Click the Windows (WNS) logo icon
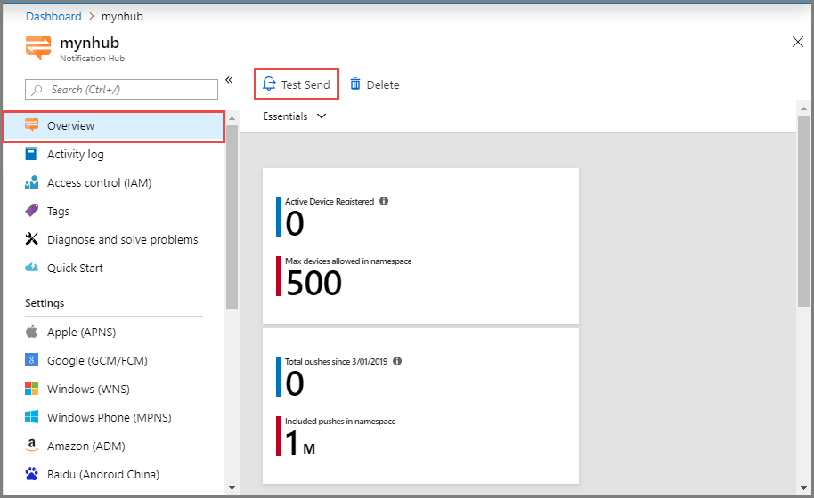This screenshot has width=814, height=498. point(32,389)
